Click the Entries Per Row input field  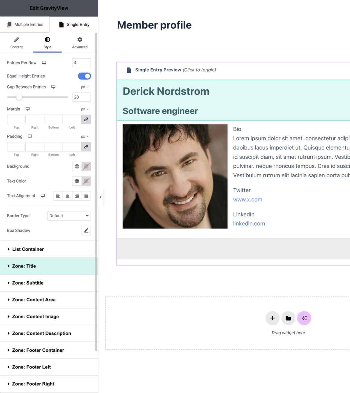pos(81,62)
